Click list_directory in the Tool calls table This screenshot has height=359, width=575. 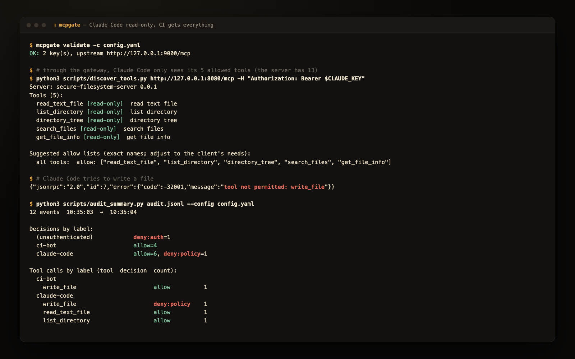coord(66,321)
